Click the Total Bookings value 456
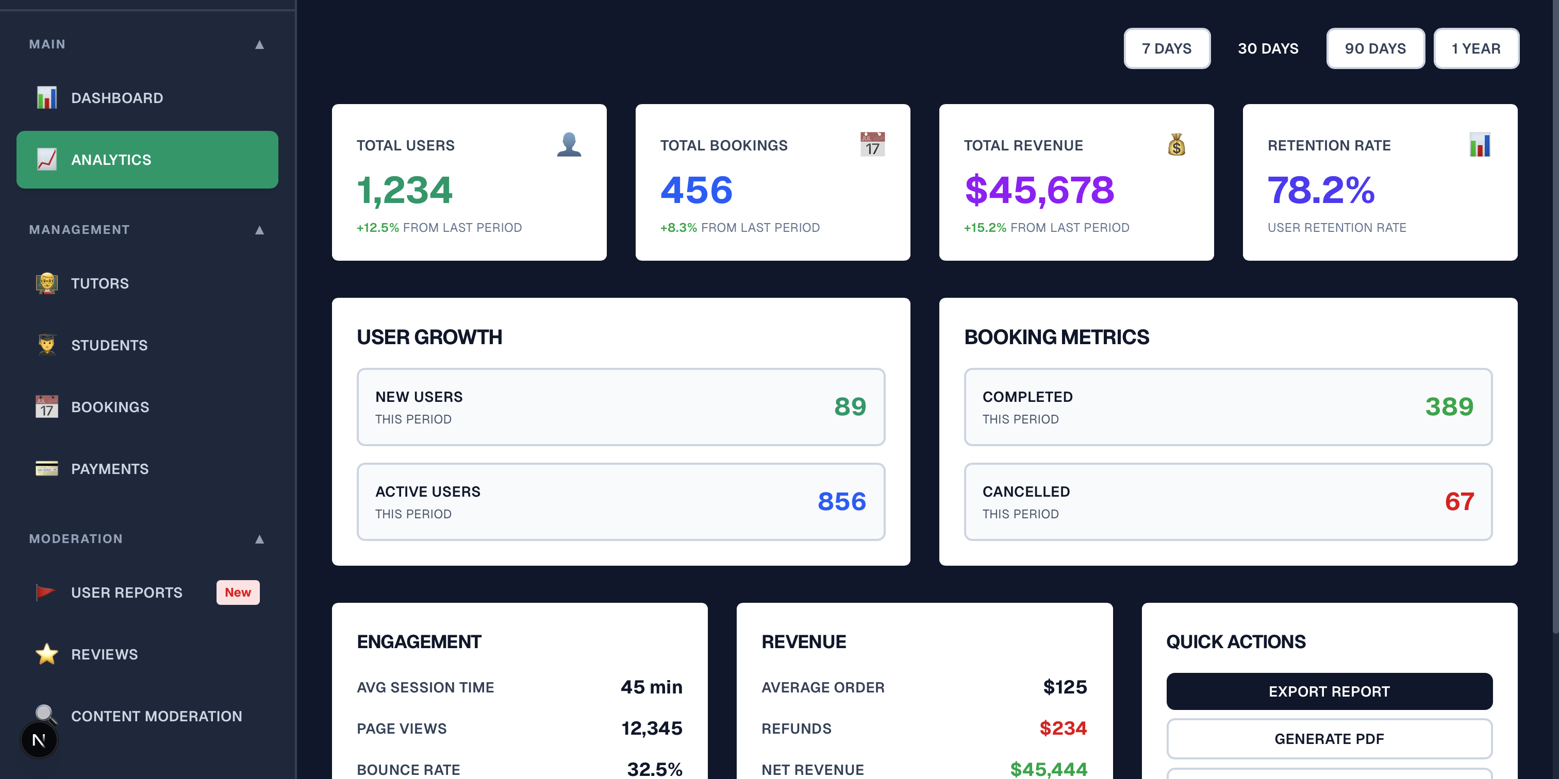This screenshot has height=779, width=1559. 696,190
